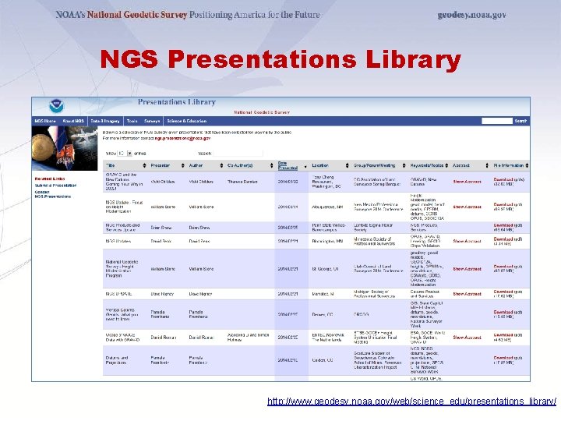This screenshot has width=561, height=421.
Task: Click the site search field in navy bar
Action: click(497, 121)
